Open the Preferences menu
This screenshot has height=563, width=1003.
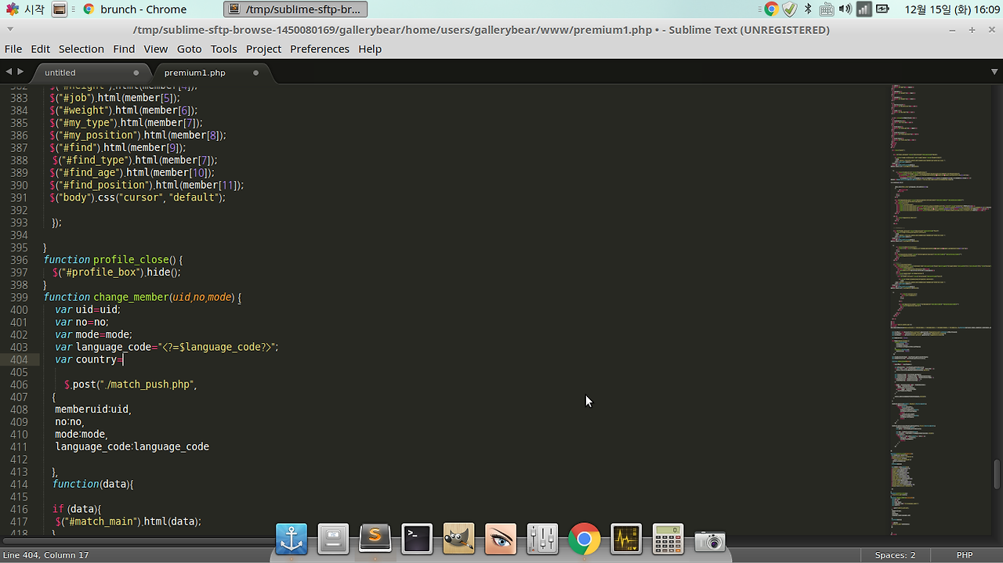(320, 49)
